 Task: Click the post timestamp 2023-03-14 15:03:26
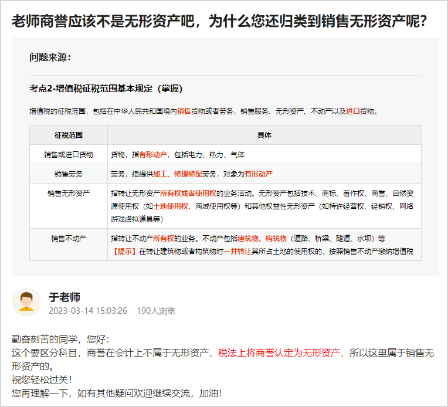click(x=88, y=311)
